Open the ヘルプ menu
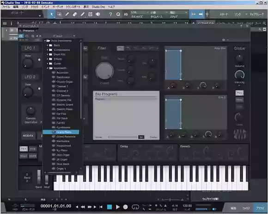 click(x=111, y=7)
